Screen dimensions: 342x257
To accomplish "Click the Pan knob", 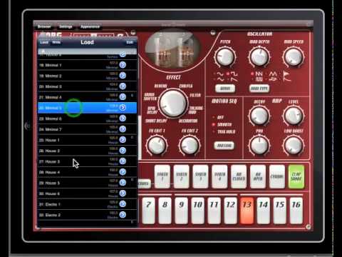I will click(259, 145).
